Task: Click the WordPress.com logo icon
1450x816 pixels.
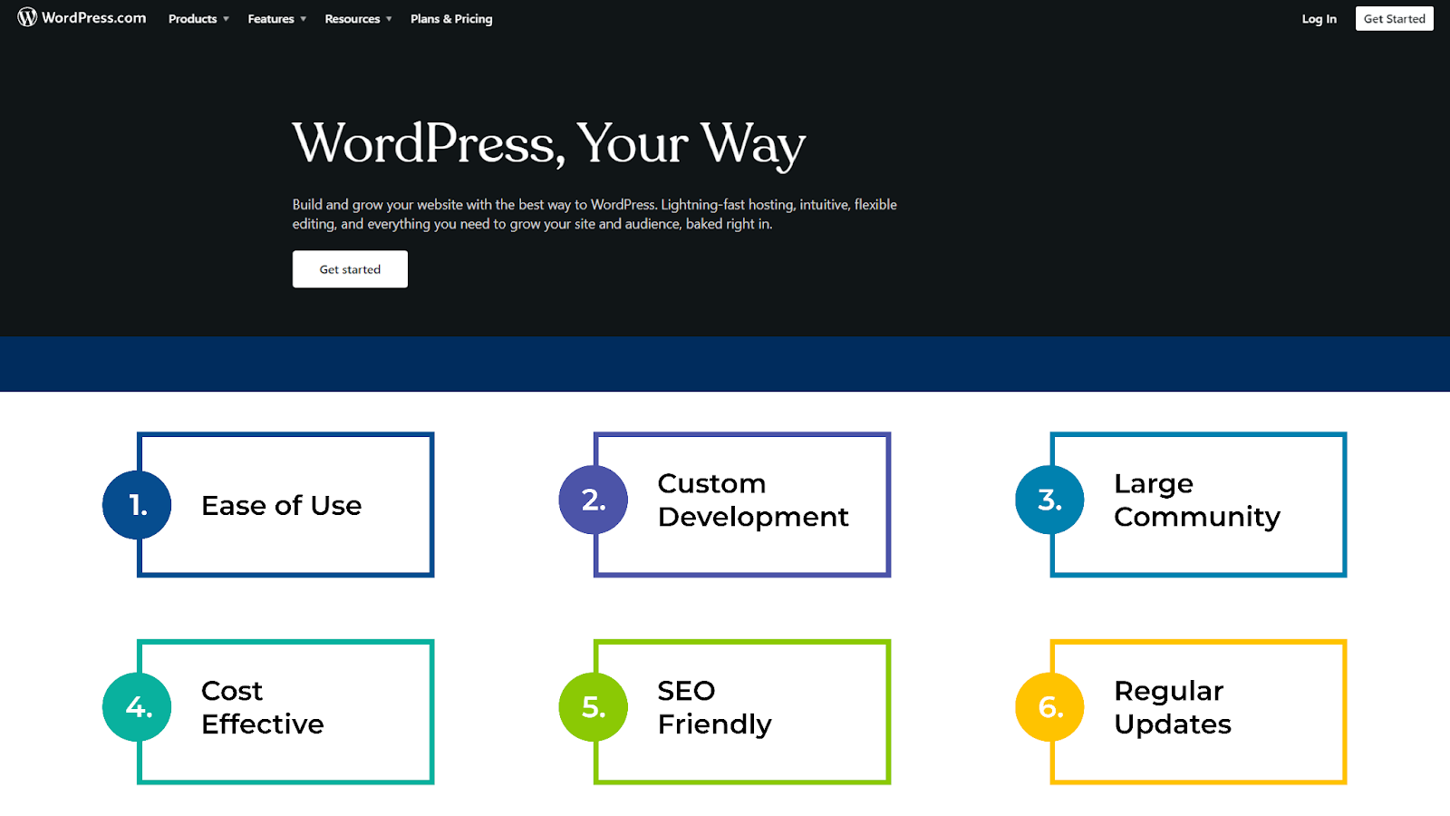Action: point(27,17)
